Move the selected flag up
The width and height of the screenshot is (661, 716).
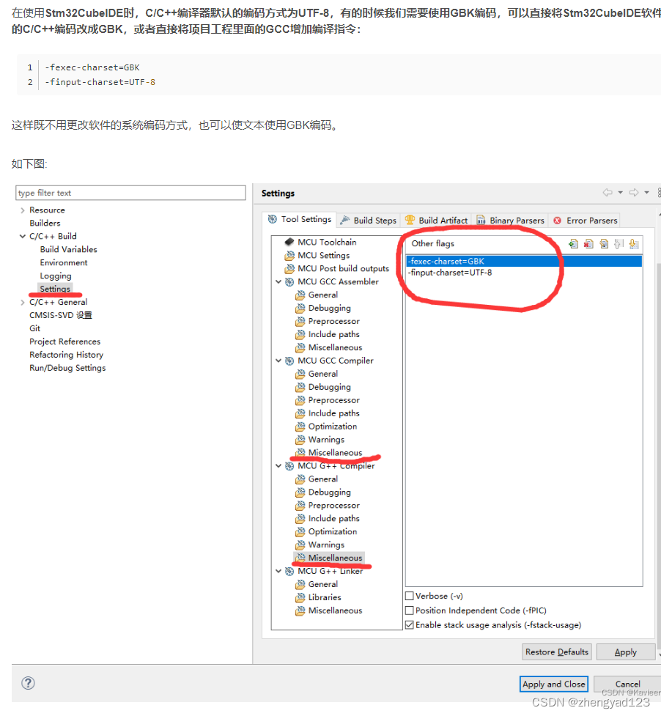point(618,243)
